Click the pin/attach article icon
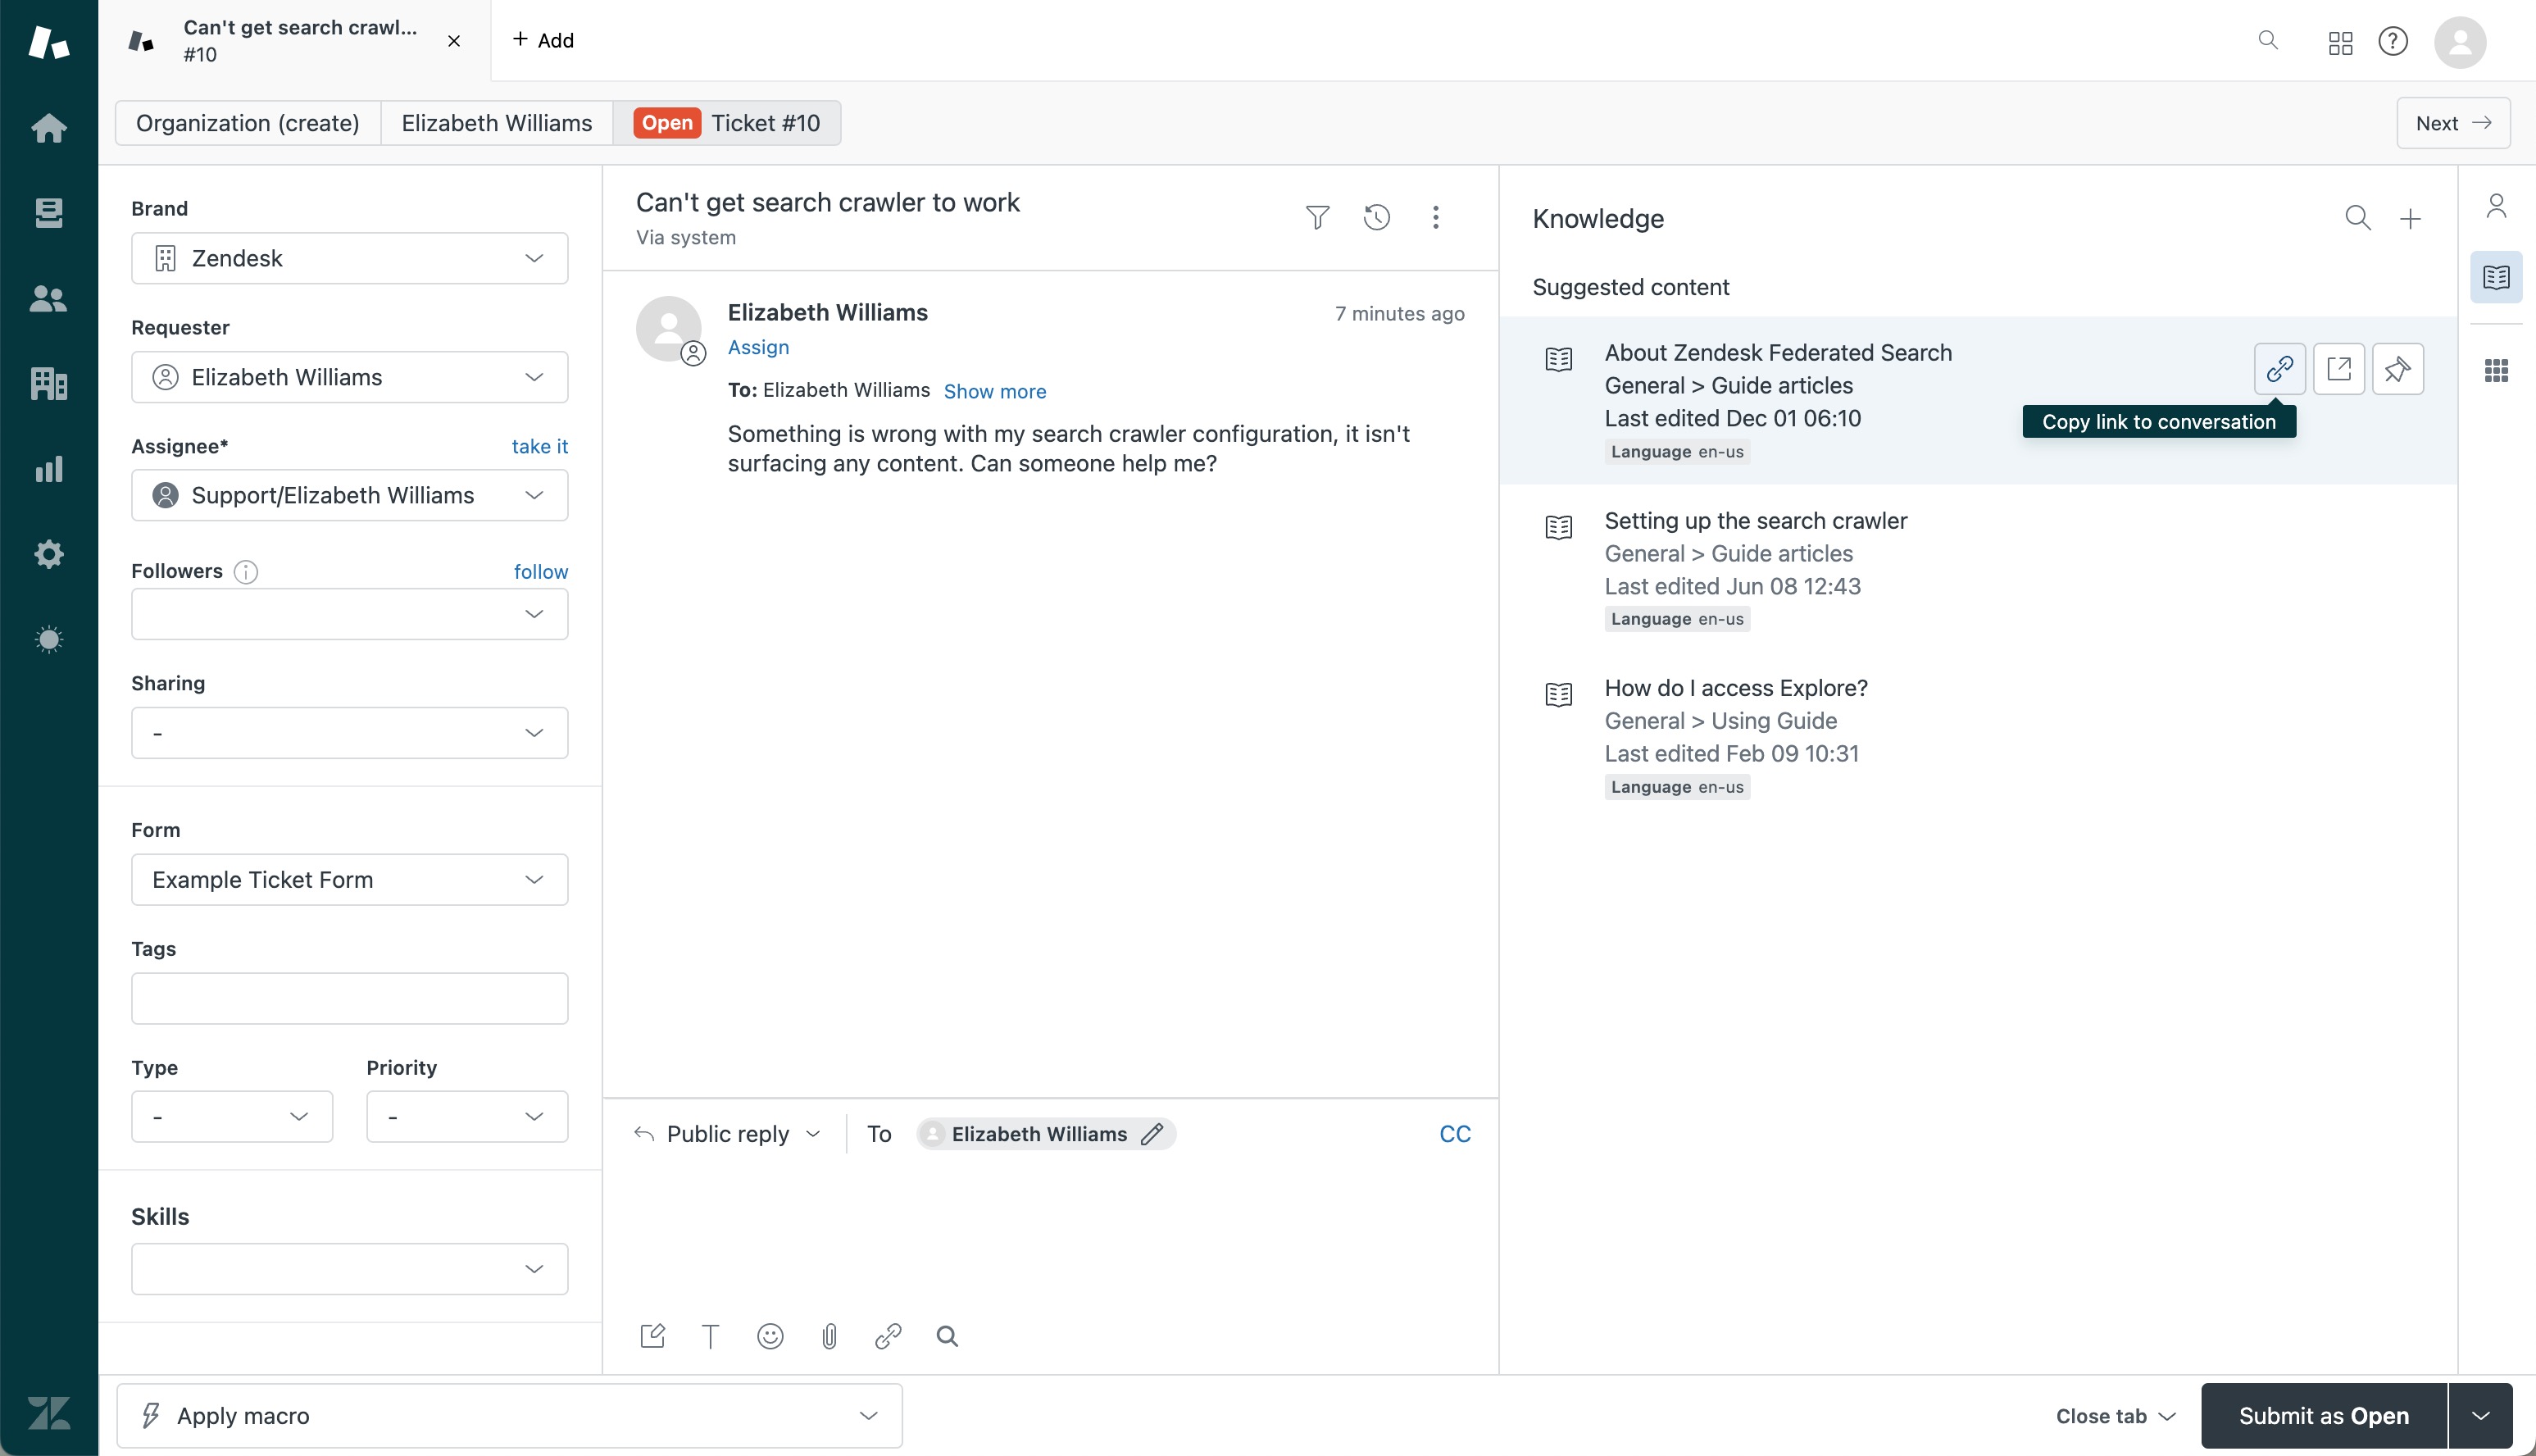The image size is (2536, 1456). (2398, 367)
